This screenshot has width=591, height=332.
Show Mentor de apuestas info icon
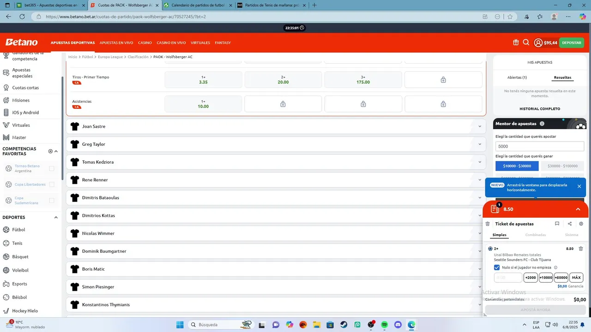coord(542,124)
